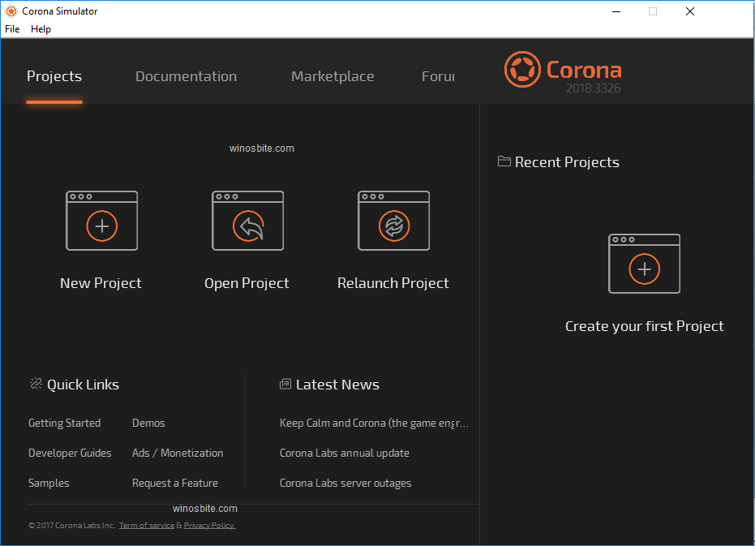
Task: Click the Quick Links heading
Action: 83,385
